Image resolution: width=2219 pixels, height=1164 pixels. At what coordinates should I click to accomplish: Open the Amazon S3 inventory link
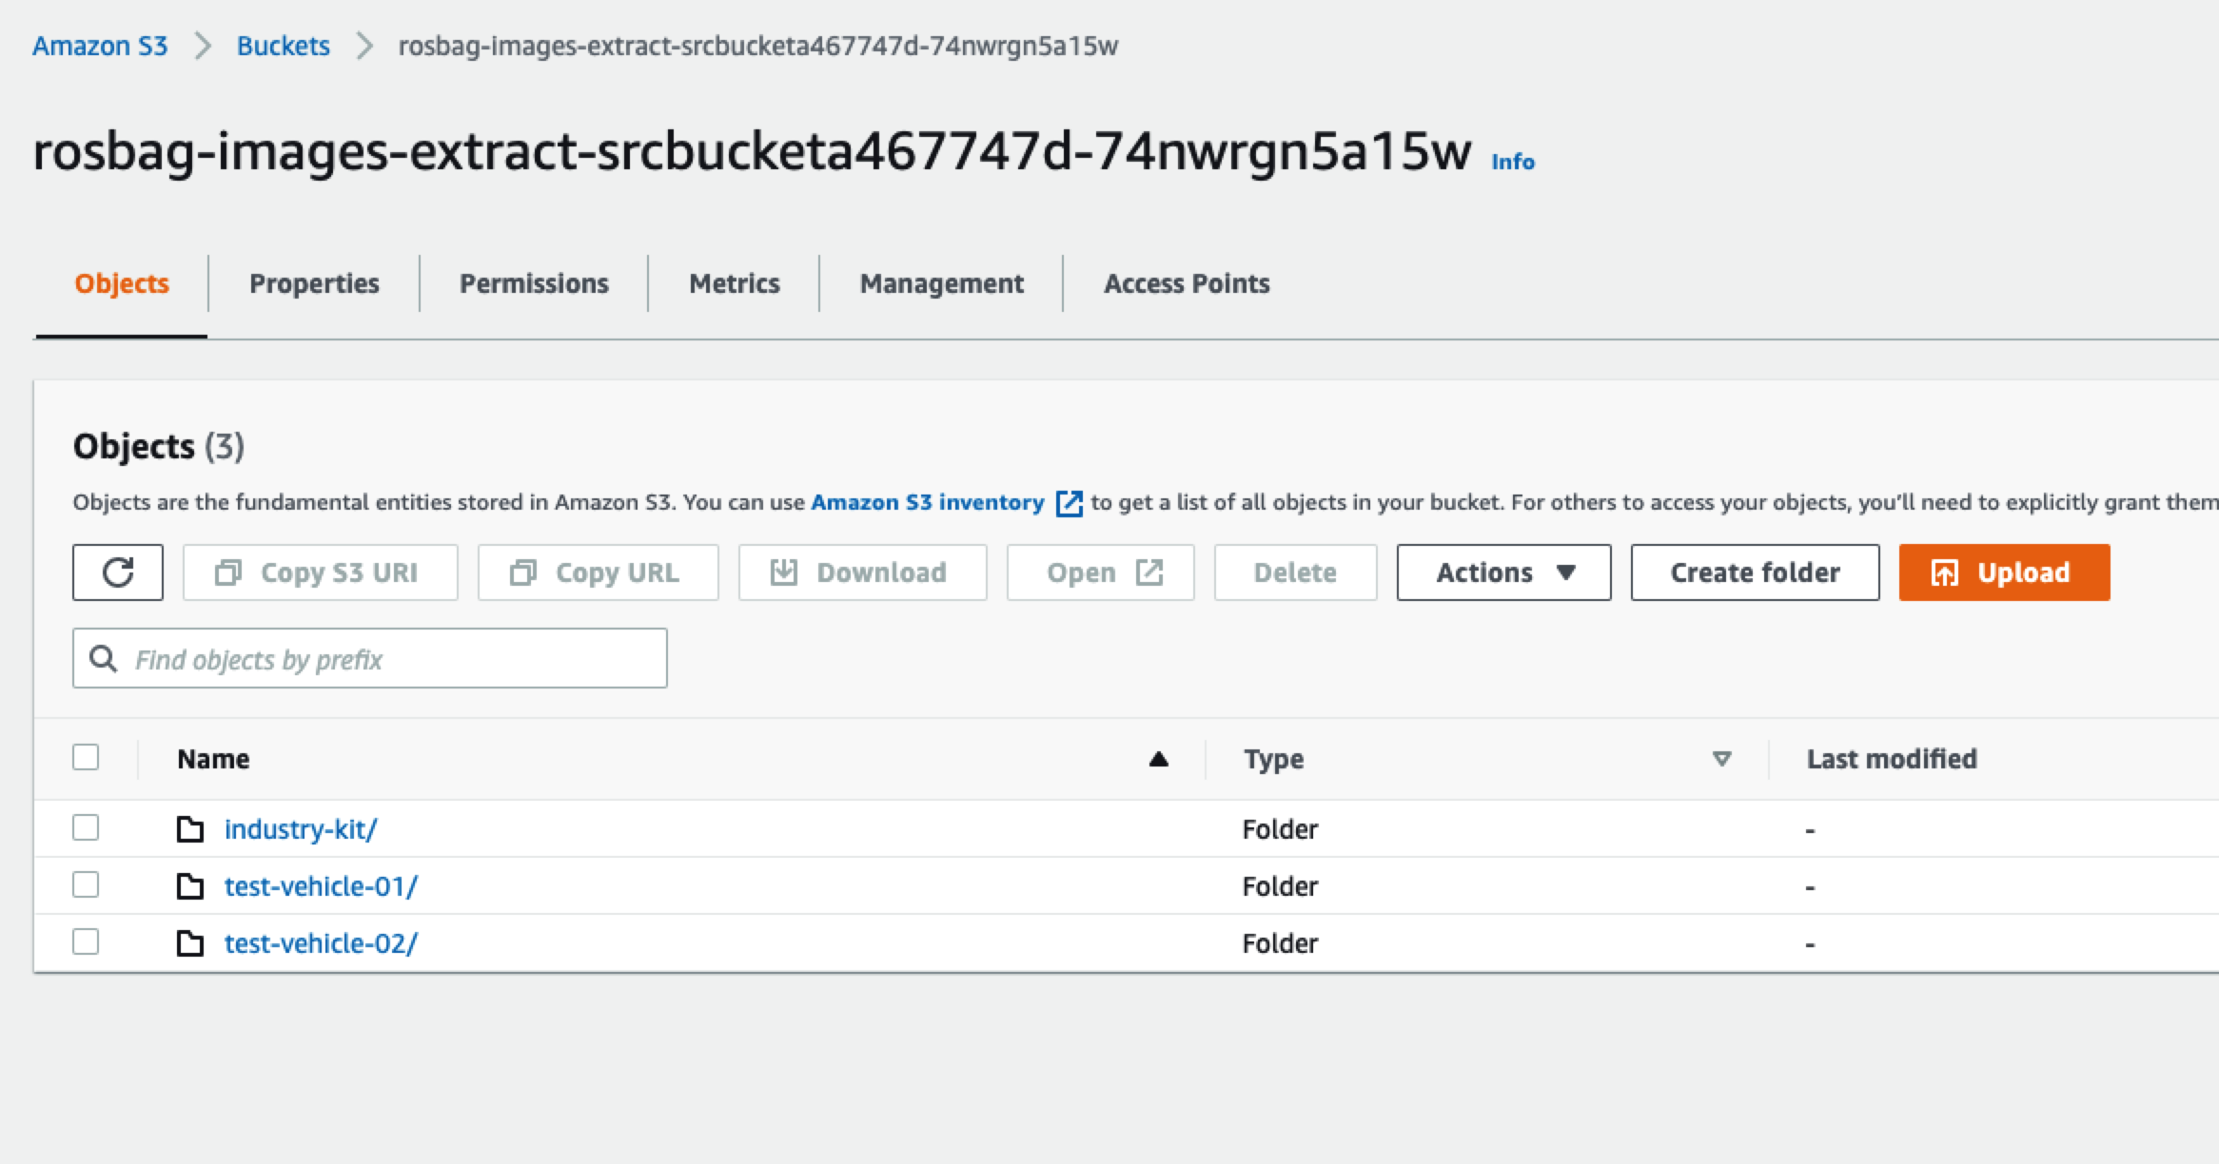[928, 502]
